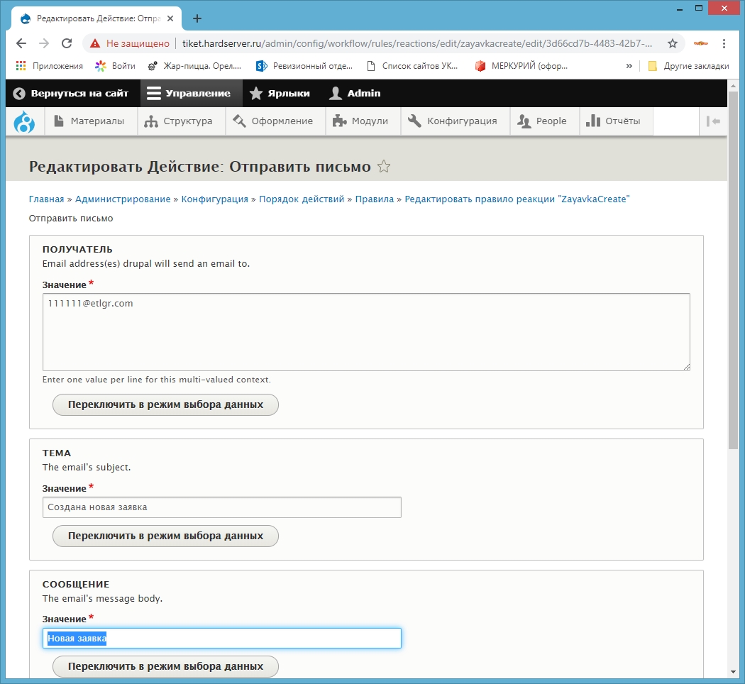The height and width of the screenshot is (684, 745).
Task: Open the Приложения apps grid icon
Action: point(21,66)
